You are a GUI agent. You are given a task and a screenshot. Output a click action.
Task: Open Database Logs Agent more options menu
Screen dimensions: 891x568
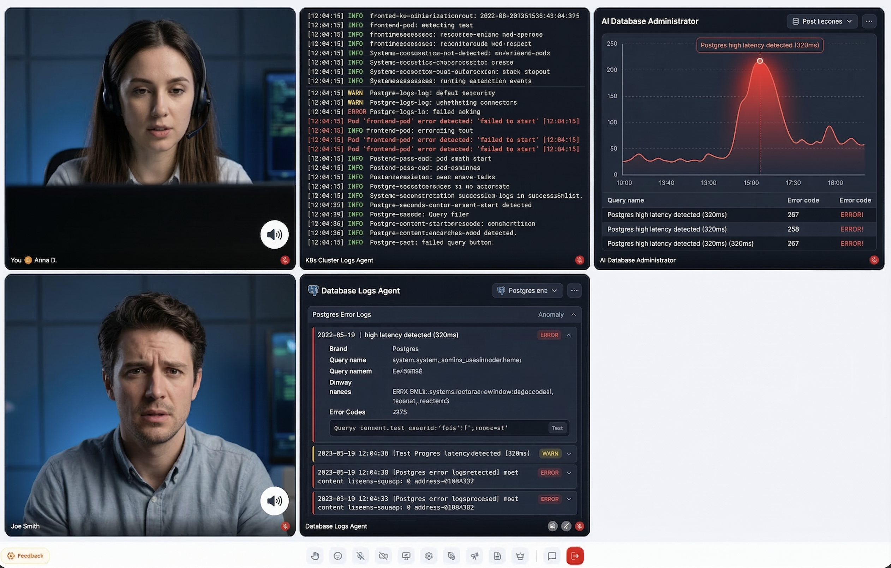coord(574,291)
